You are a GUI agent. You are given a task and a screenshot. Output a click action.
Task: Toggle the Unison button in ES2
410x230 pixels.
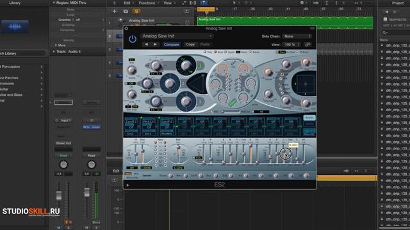250,52
